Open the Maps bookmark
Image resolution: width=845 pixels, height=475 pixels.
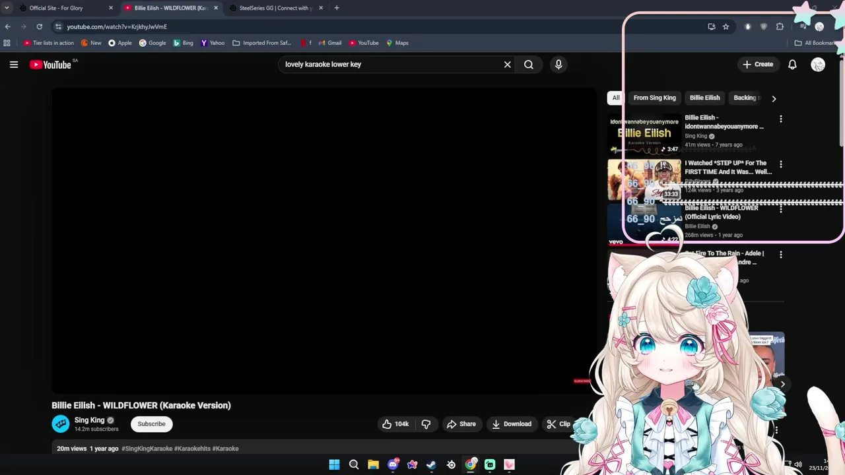pos(397,43)
